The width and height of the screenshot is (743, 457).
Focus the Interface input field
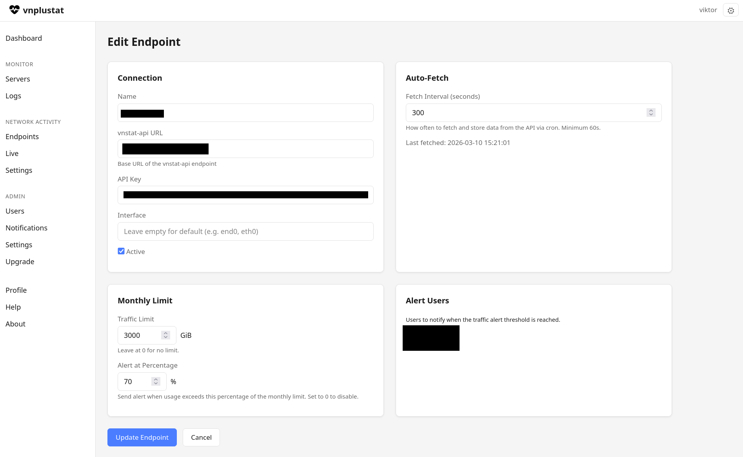pyautogui.click(x=245, y=231)
